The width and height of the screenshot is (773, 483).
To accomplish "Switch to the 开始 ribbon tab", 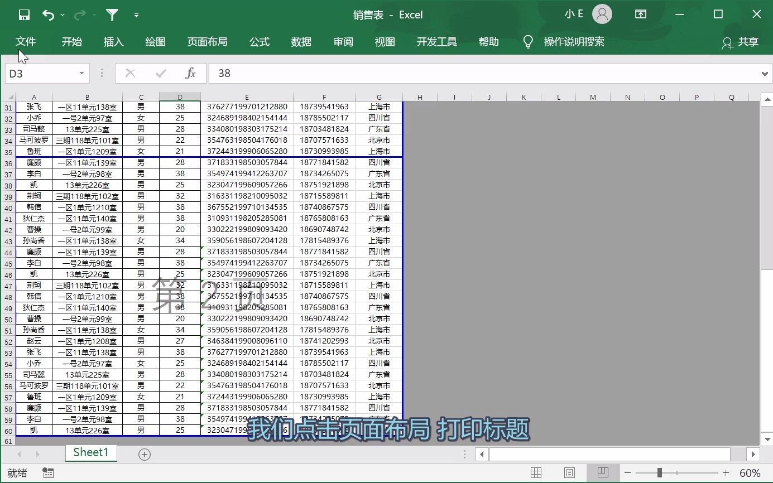I will pos(71,42).
